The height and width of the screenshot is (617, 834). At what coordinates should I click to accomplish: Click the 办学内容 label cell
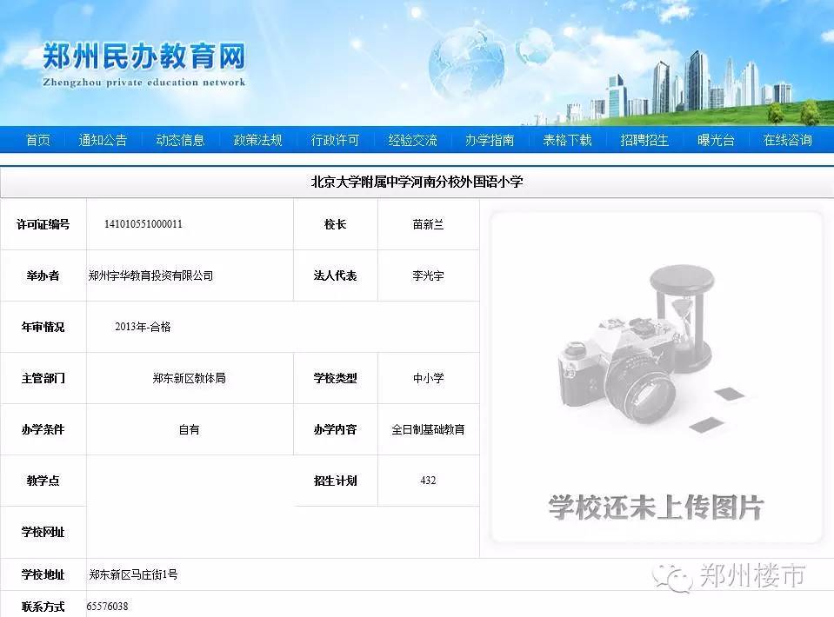pos(335,429)
